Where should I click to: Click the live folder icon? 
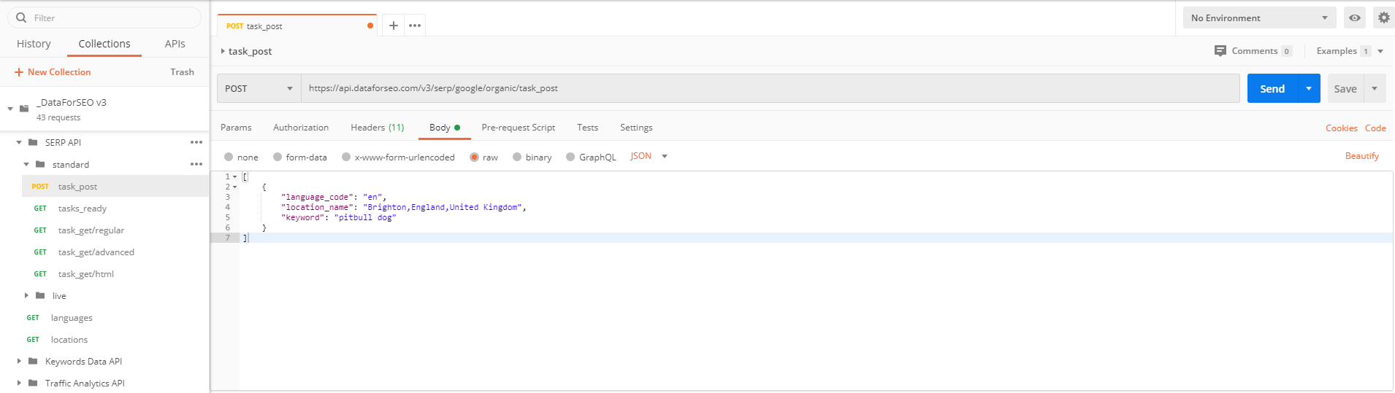pos(40,295)
